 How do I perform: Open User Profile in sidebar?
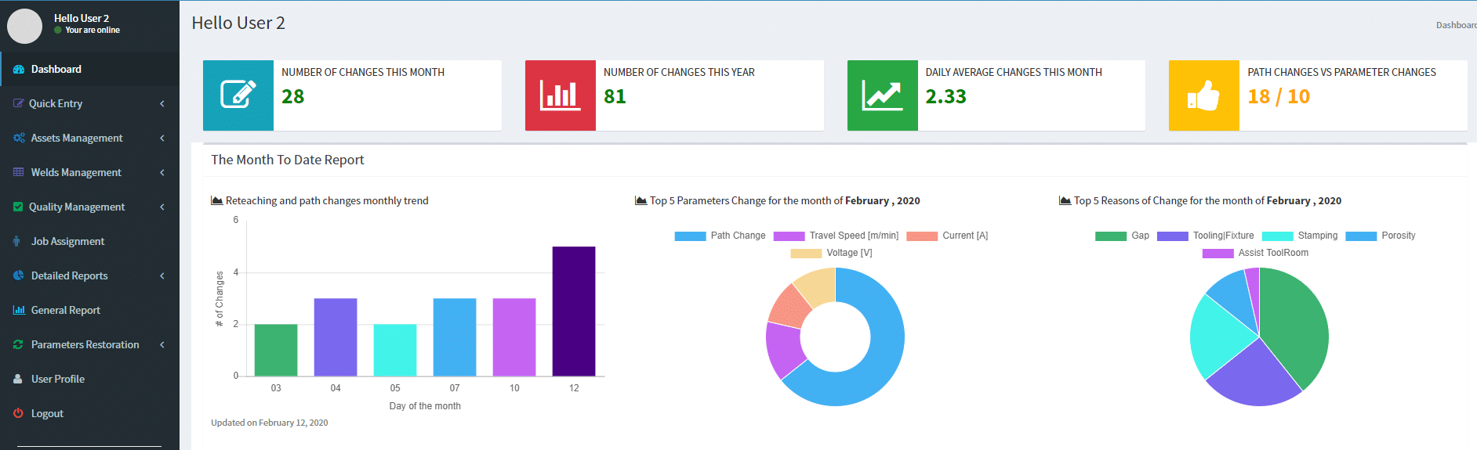pos(90,379)
